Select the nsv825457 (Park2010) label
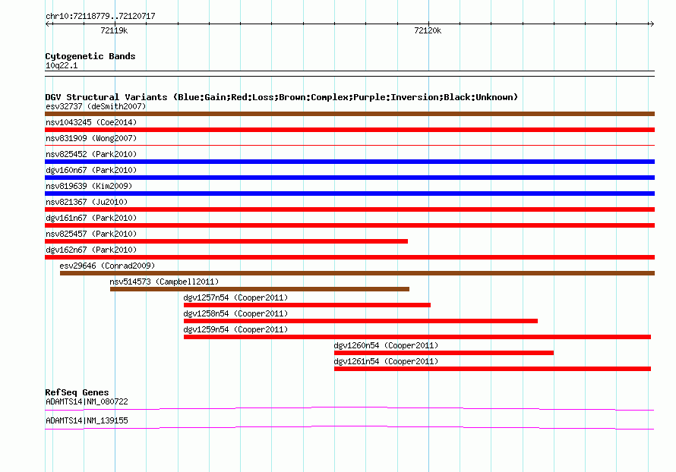Image resolution: width=676 pixels, height=472 pixels. [91, 234]
